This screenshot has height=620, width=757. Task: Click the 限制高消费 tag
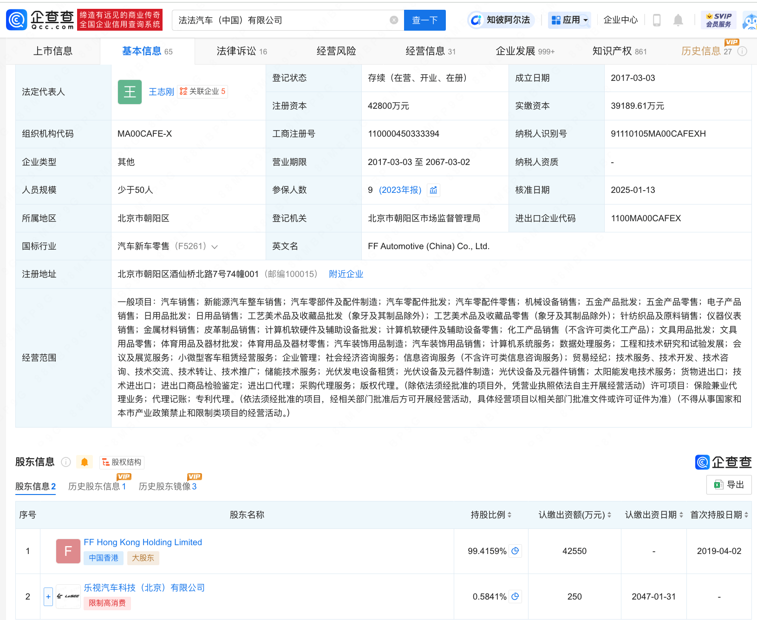pos(107,603)
